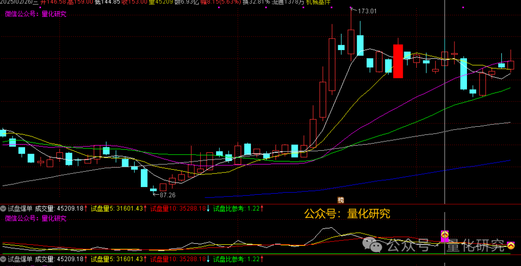
Task: Expand the lower 试盘爆单 indicator panel chevron
Action: [3, 259]
